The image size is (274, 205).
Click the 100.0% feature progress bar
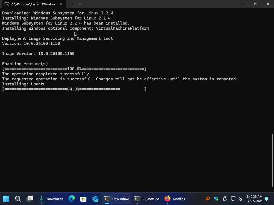pos(74,69)
